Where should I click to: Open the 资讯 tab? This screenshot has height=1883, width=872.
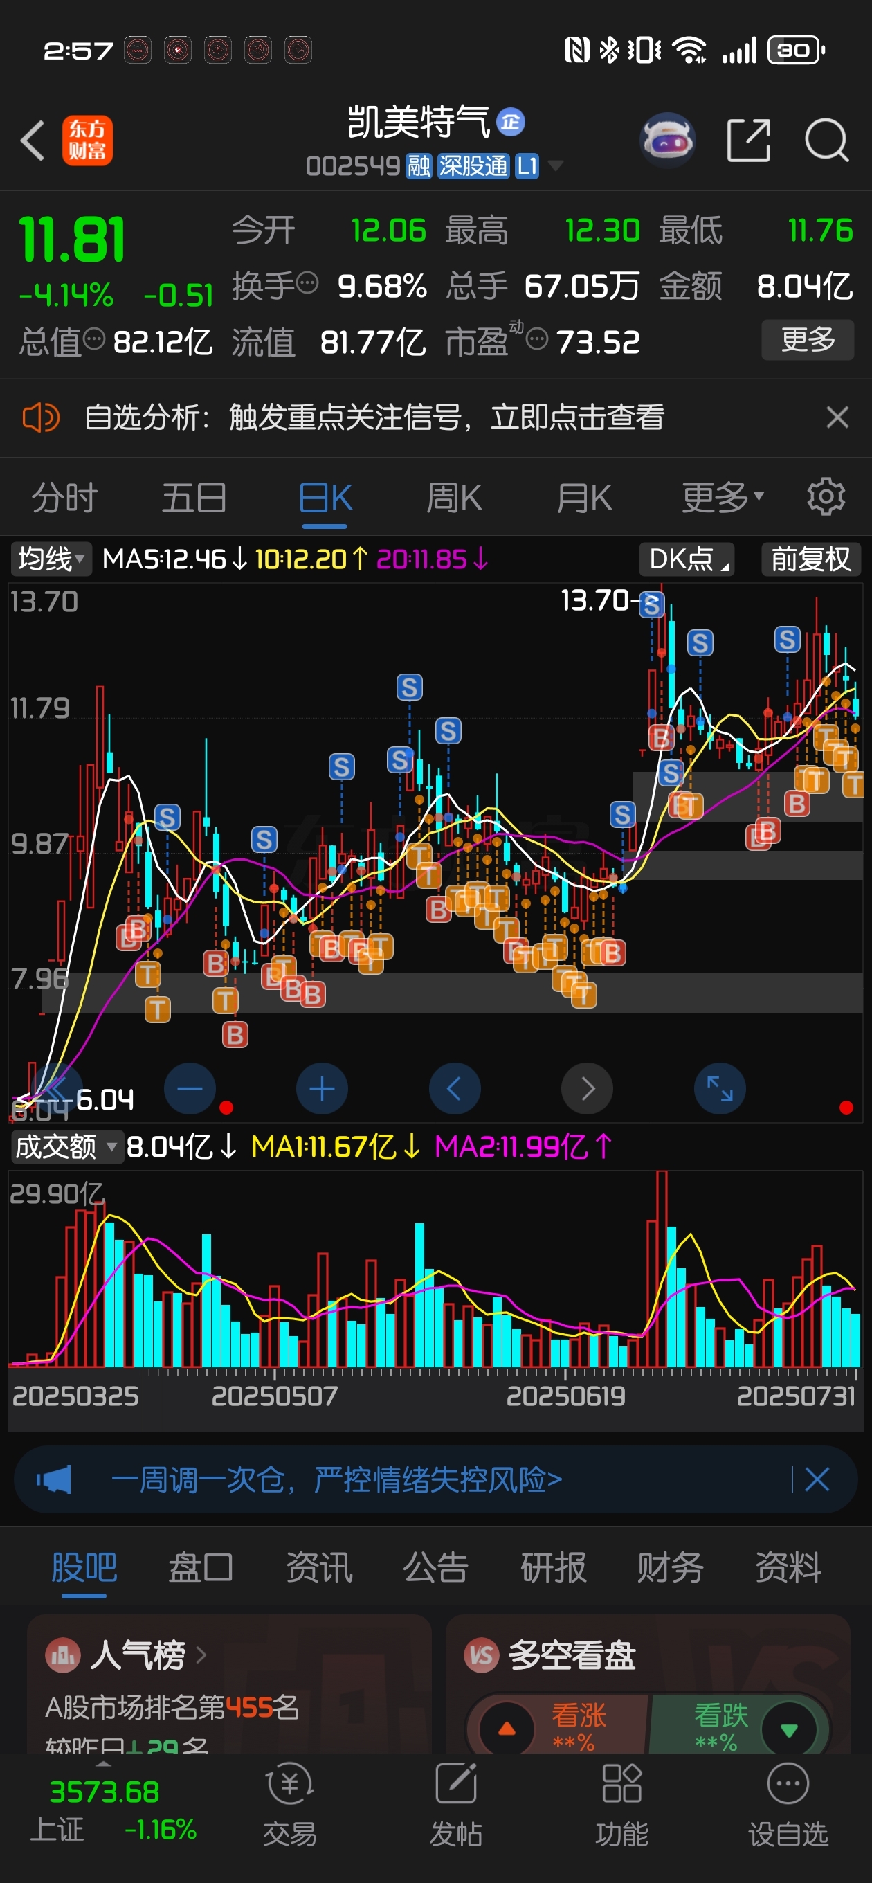318,1568
